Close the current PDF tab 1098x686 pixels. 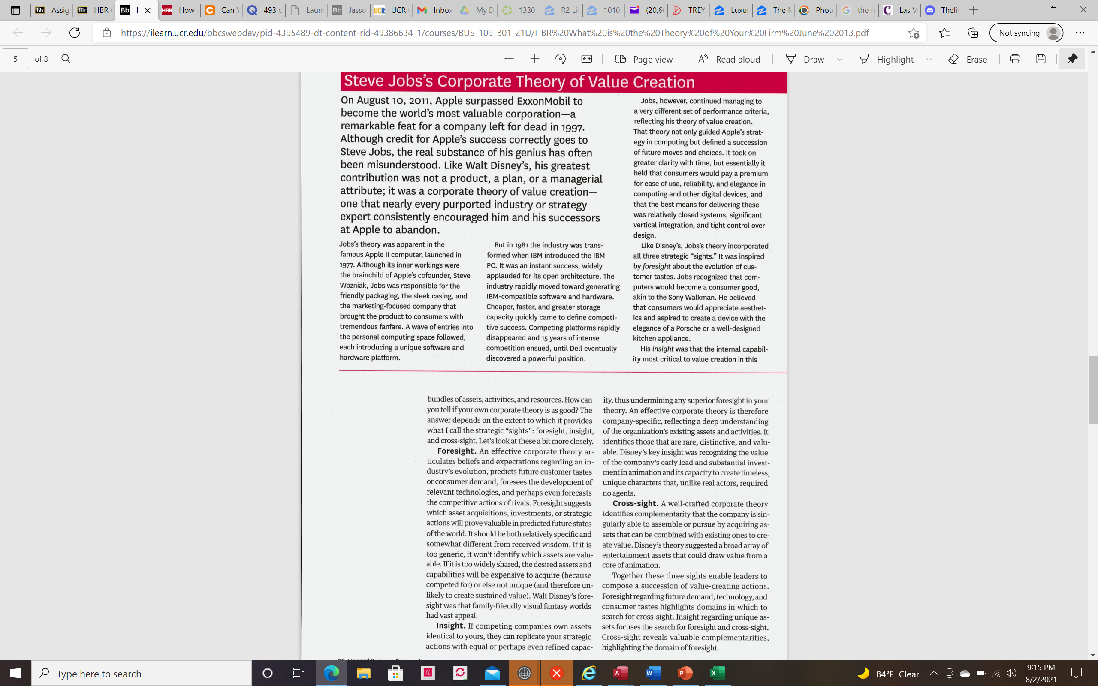pyautogui.click(x=148, y=10)
